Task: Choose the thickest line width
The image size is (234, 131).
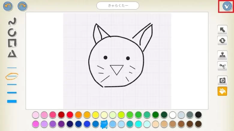Action: (x=12, y=101)
